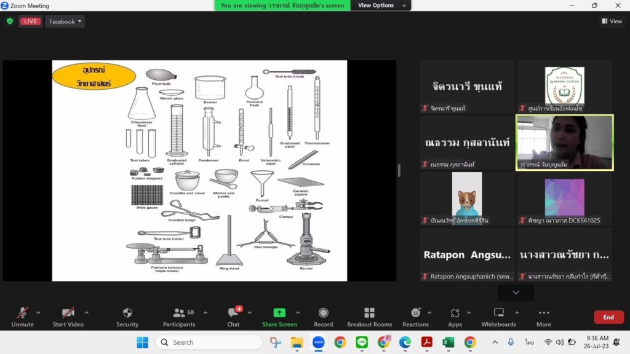630x354 pixels.
Task: Open Excel from the Windows taskbar
Action: [448, 342]
